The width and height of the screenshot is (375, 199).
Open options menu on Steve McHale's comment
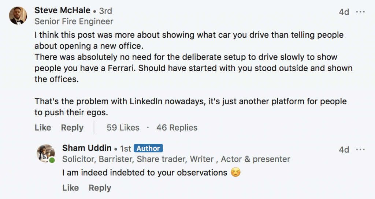tap(360, 11)
